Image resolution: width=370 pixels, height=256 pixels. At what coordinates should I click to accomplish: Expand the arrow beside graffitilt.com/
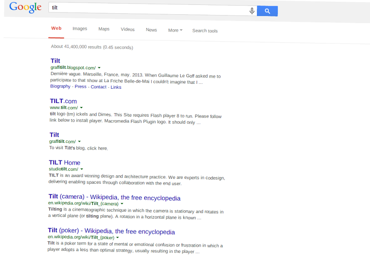(79, 142)
